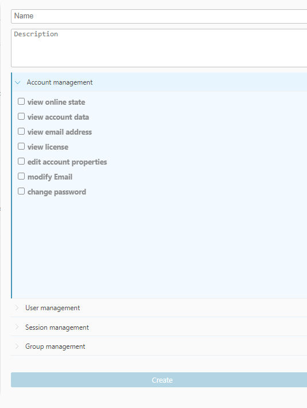Collapse the Account management header

click(x=159, y=82)
